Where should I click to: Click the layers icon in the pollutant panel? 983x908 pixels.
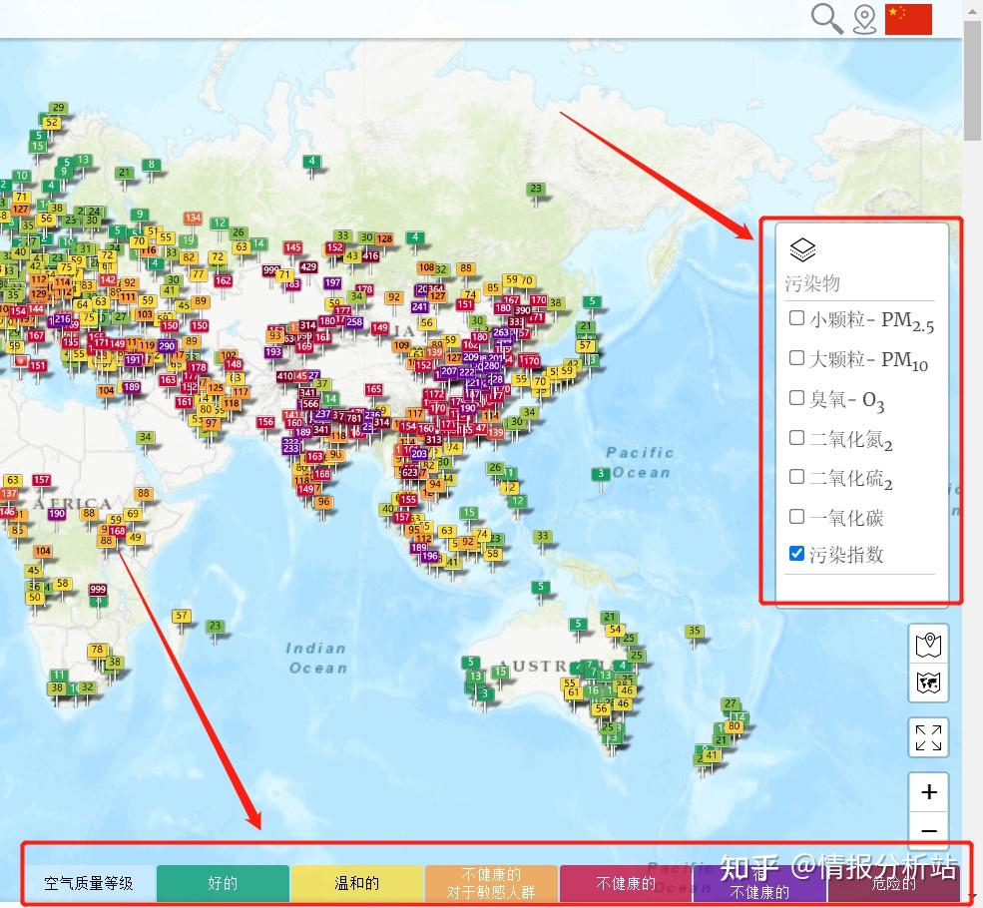pos(801,248)
